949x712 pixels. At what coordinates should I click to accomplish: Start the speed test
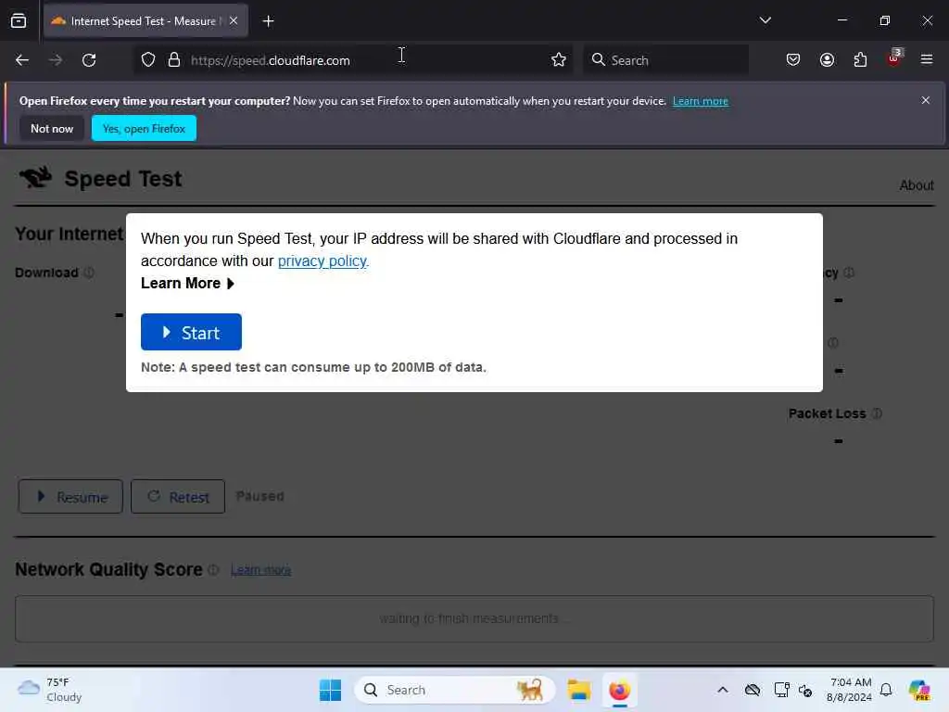191,332
